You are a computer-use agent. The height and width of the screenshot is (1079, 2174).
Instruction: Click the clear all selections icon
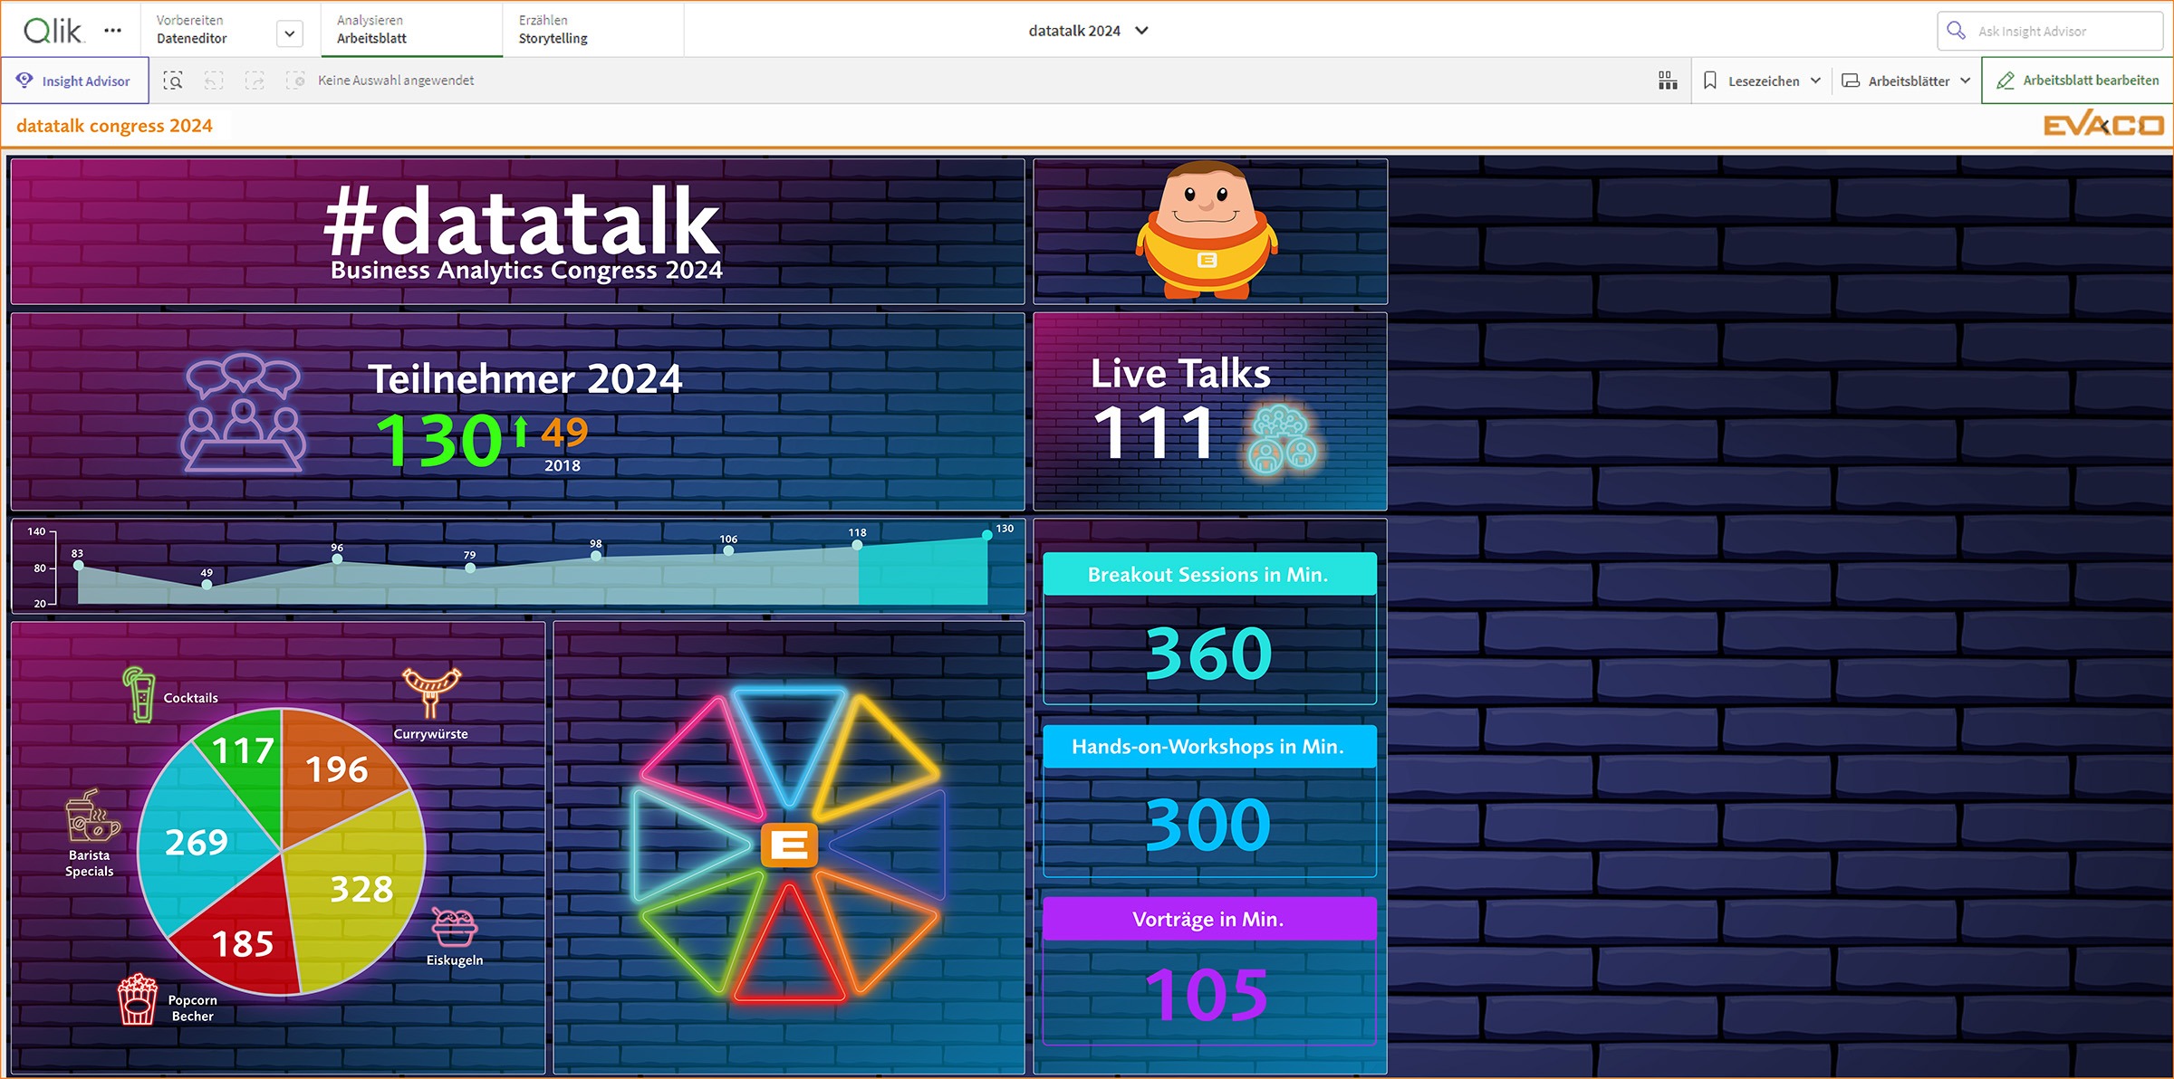[x=295, y=81]
